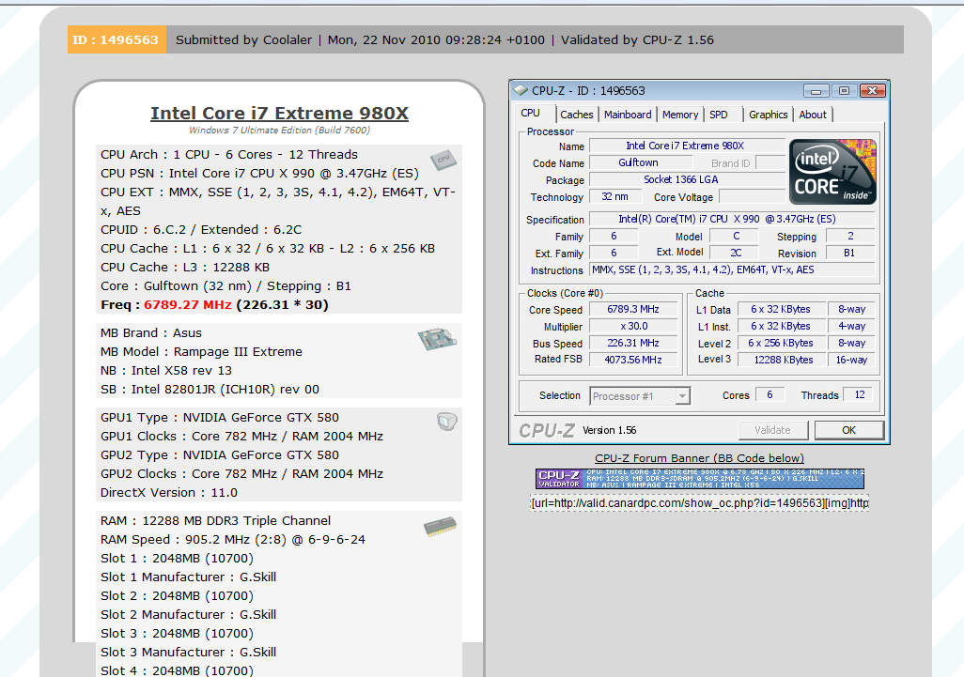Click the Core Speed value 6789.3 MHz
Screen dimensions: 964x677
pyautogui.click(x=633, y=309)
